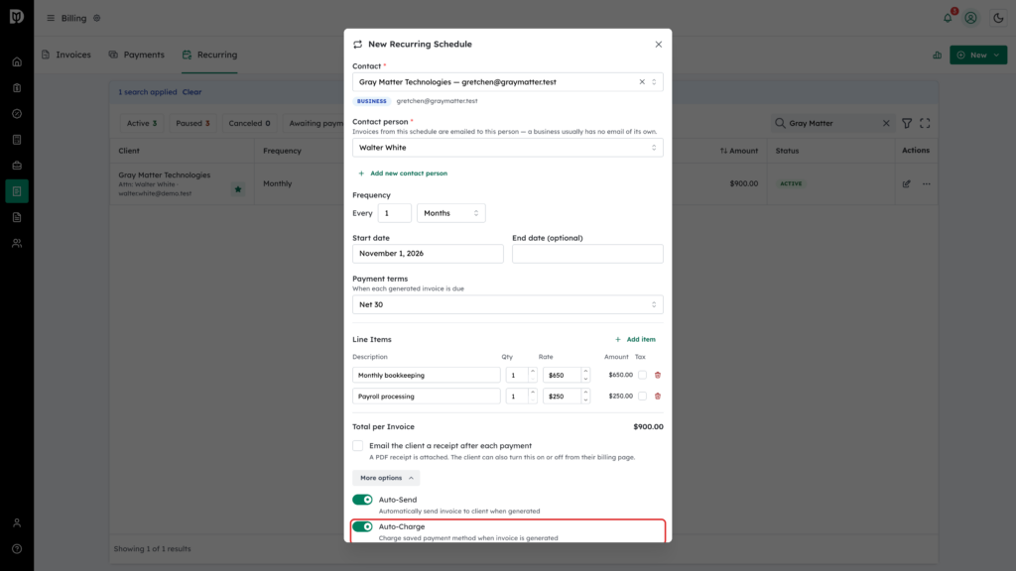Open the New button dropdown
This screenshot has height=571, width=1016.
(x=978, y=56)
